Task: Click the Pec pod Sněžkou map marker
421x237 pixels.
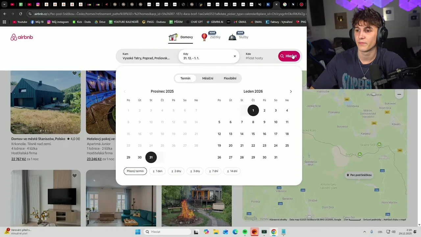Action: (x=359, y=175)
